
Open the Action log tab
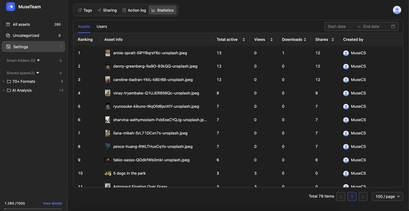(134, 10)
